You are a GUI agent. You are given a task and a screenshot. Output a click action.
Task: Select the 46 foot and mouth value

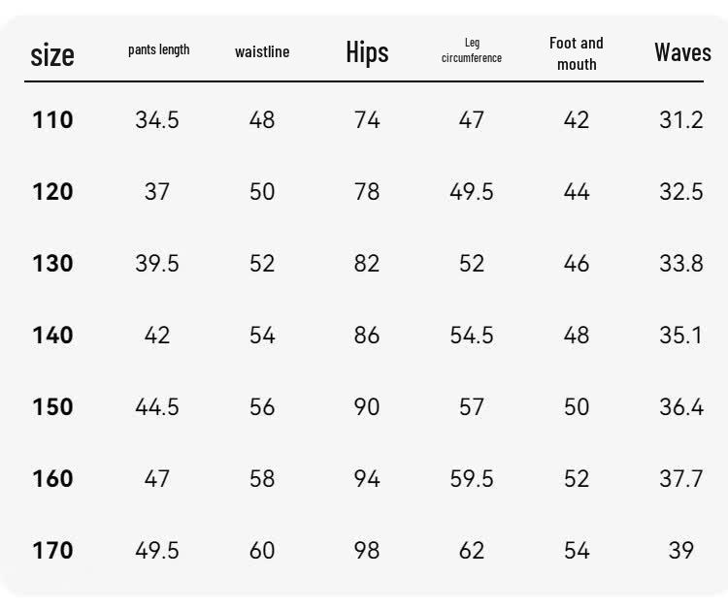[577, 263]
